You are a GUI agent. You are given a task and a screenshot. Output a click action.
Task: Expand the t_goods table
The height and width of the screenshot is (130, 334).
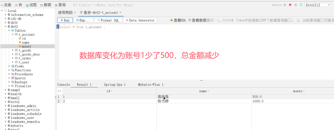coord(12,50)
